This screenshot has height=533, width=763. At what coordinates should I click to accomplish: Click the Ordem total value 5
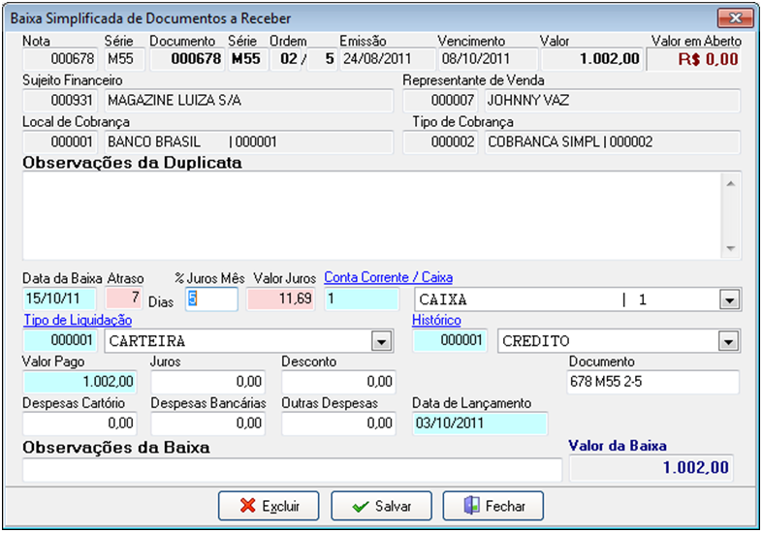322,59
